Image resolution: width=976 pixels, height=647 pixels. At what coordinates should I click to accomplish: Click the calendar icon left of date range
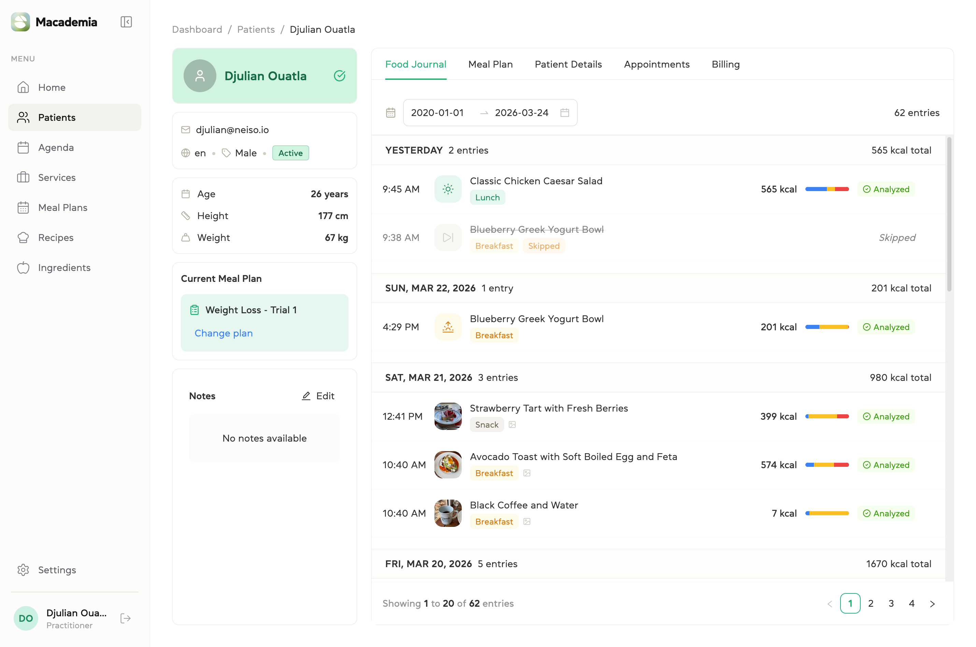(x=390, y=113)
